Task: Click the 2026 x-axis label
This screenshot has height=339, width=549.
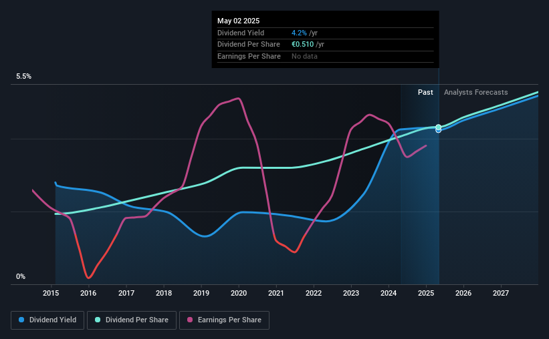Action: [463, 293]
